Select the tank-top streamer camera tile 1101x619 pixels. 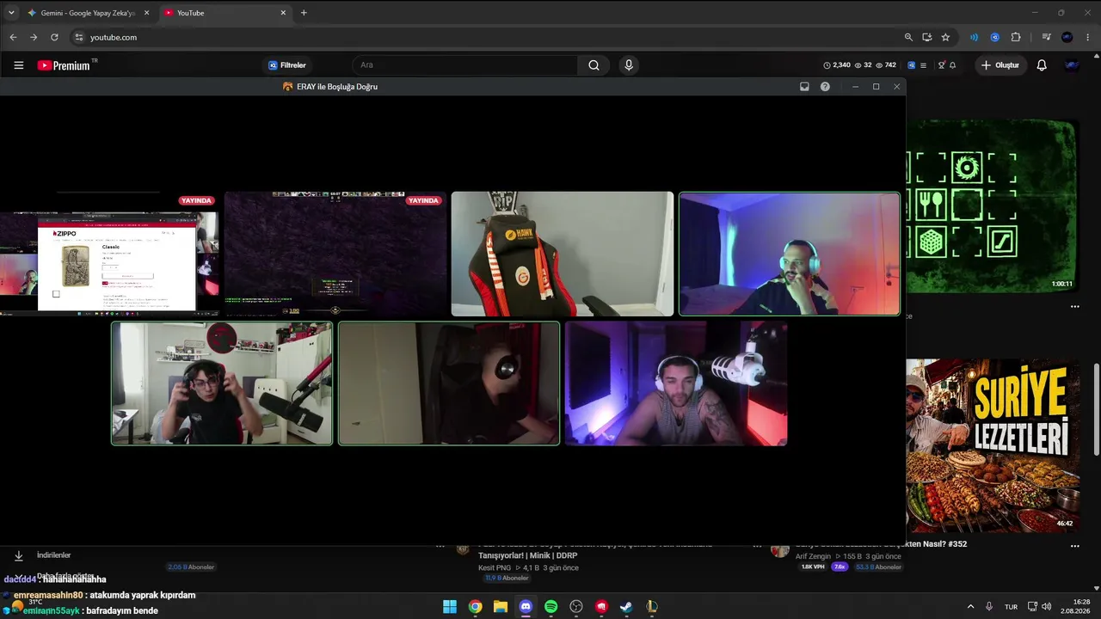676,383
